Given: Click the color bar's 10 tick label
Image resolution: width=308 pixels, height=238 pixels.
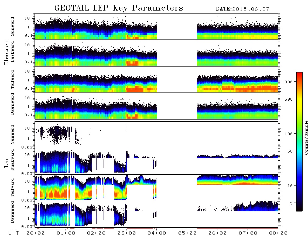Looking at the screenshot, I should [x=290, y=186].
